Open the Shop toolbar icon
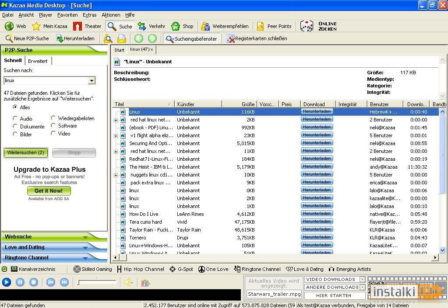This screenshot has height=308, width=448. [x=183, y=26]
